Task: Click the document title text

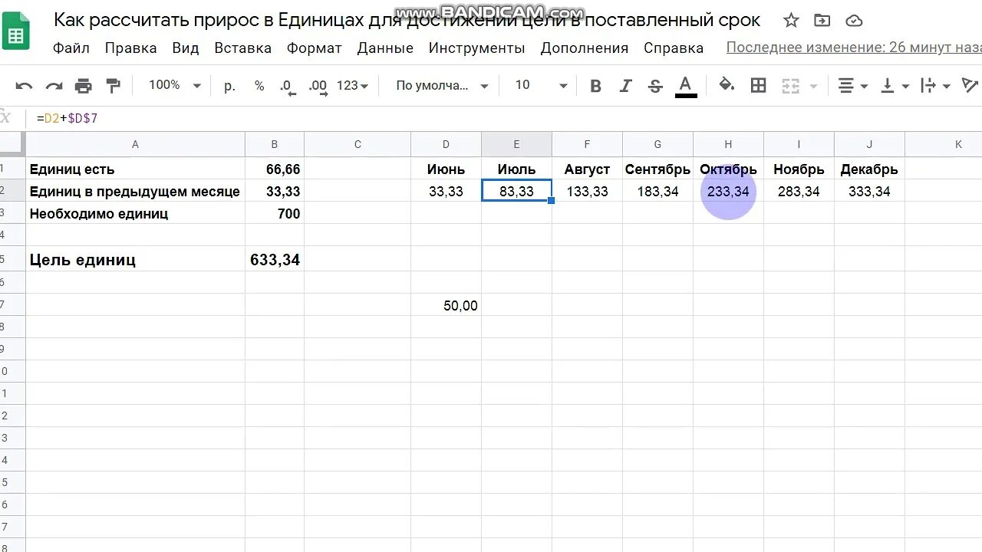Action: [407, 20]
